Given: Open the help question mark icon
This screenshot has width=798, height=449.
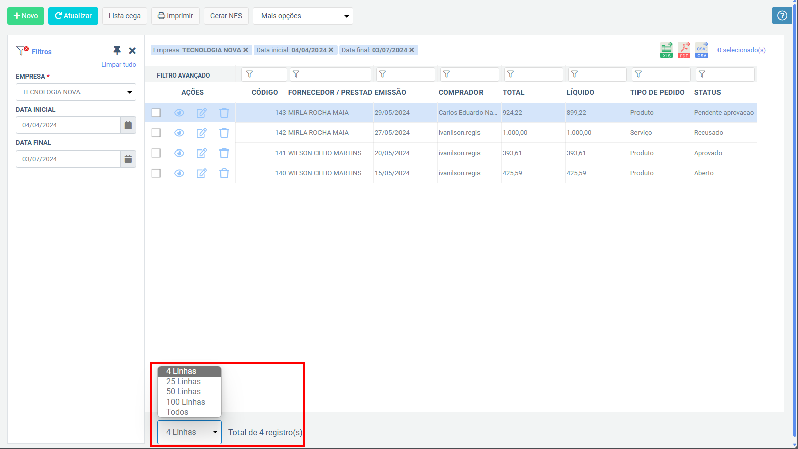Looking at the screenshot, I should [x=782, y=16].
